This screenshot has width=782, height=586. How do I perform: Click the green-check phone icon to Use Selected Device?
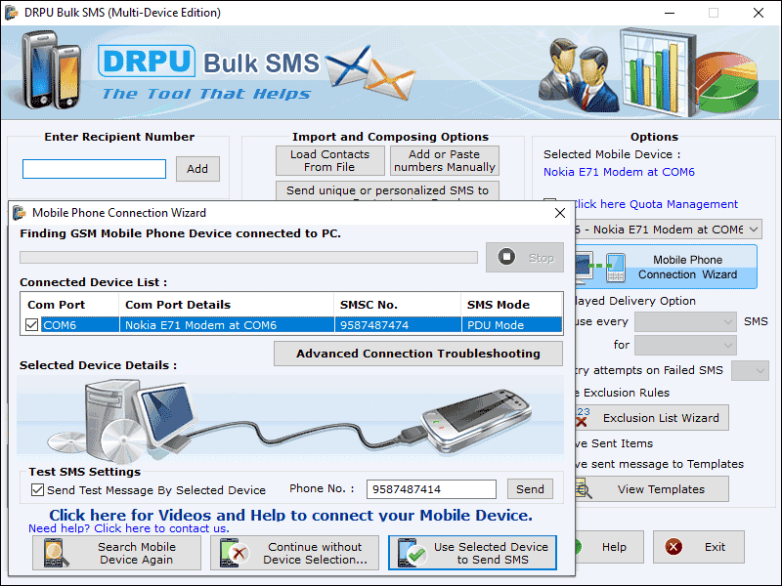pyautogui.click(x=413, y=551)
